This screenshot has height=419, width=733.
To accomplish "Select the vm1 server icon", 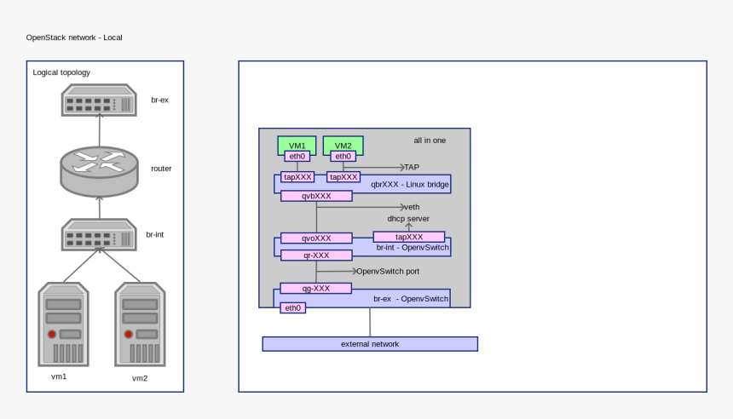I will tap(63, 324).
